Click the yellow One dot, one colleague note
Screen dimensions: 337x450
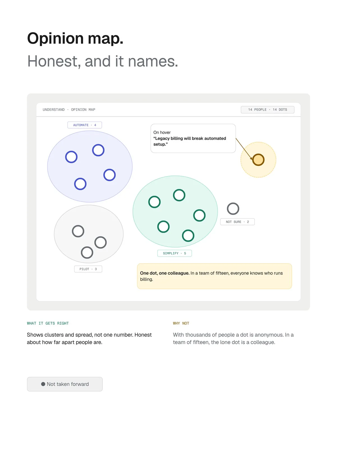click(215, 276)
